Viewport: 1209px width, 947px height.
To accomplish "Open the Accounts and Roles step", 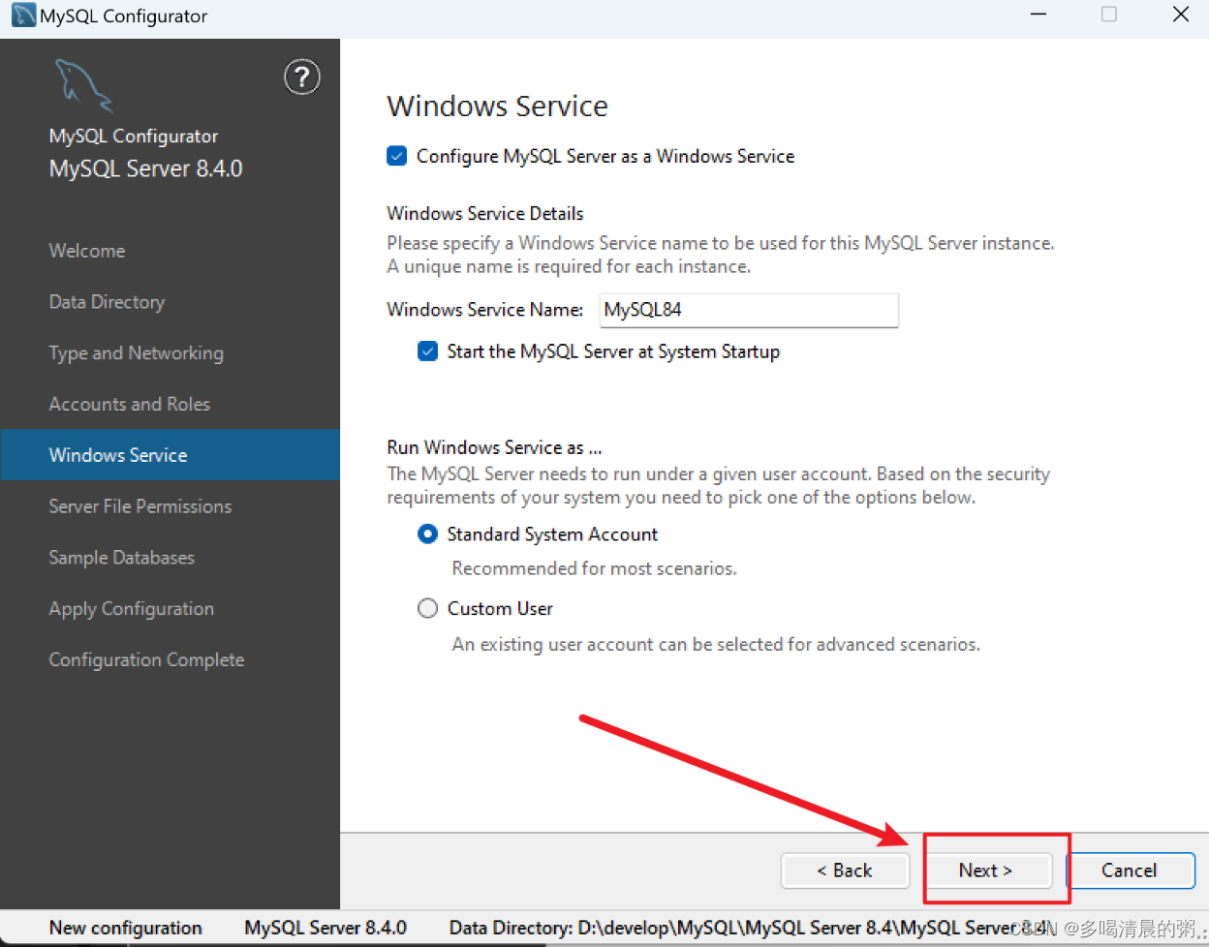I will [x=129, y=404].
